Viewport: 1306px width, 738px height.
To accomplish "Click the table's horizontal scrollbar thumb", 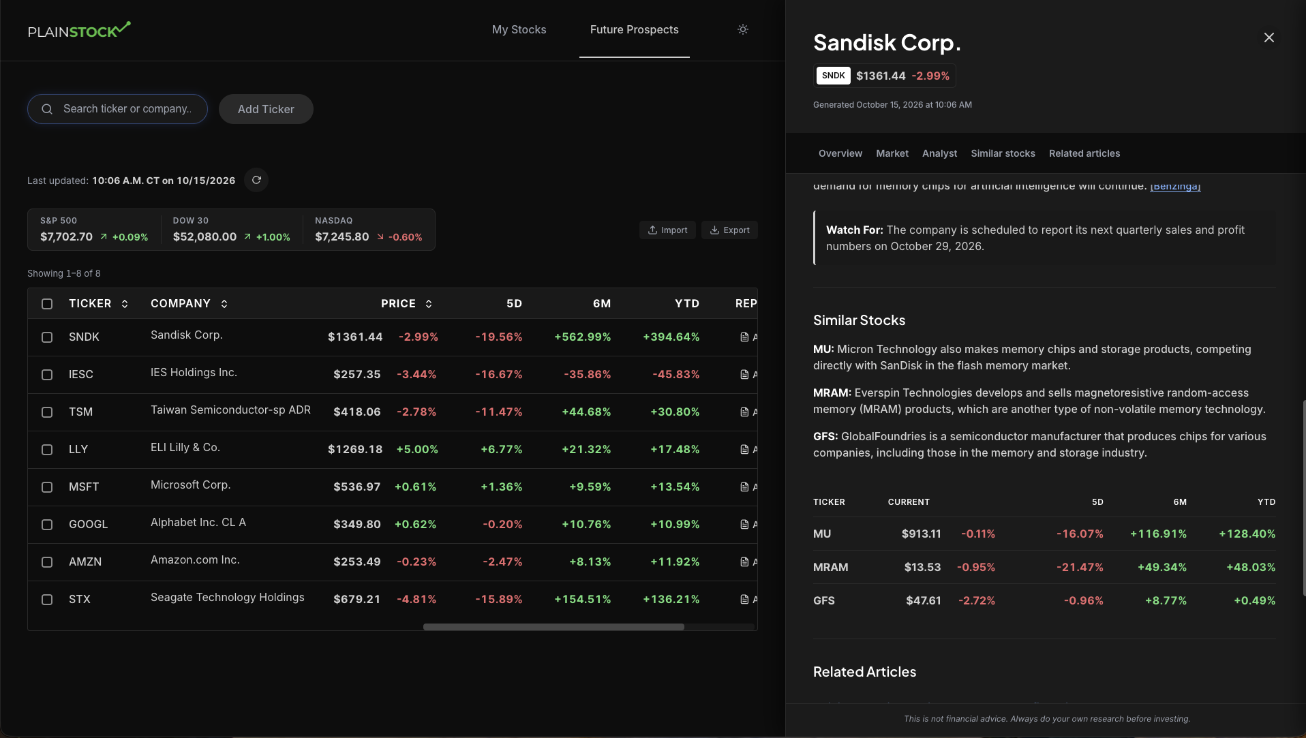I will [x=553, y=627].
